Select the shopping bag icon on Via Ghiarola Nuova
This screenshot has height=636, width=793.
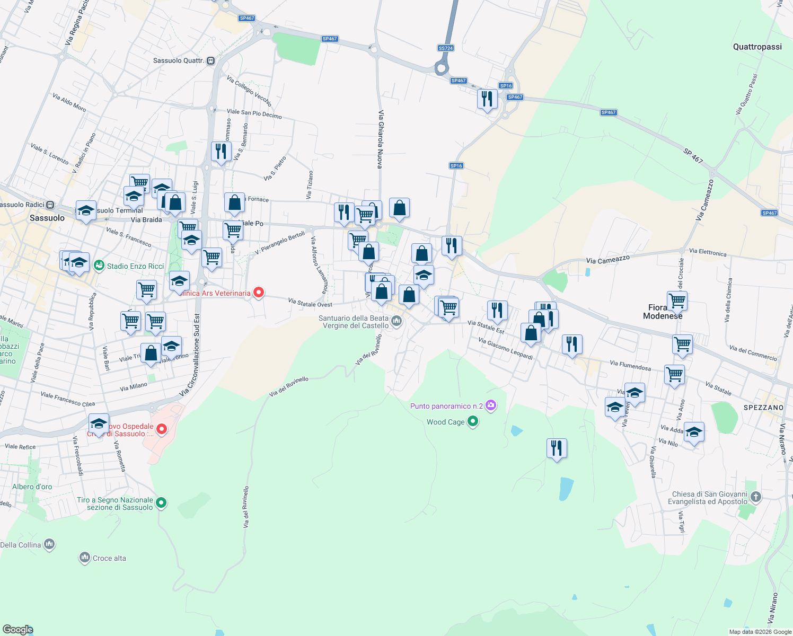click(399, 208)
